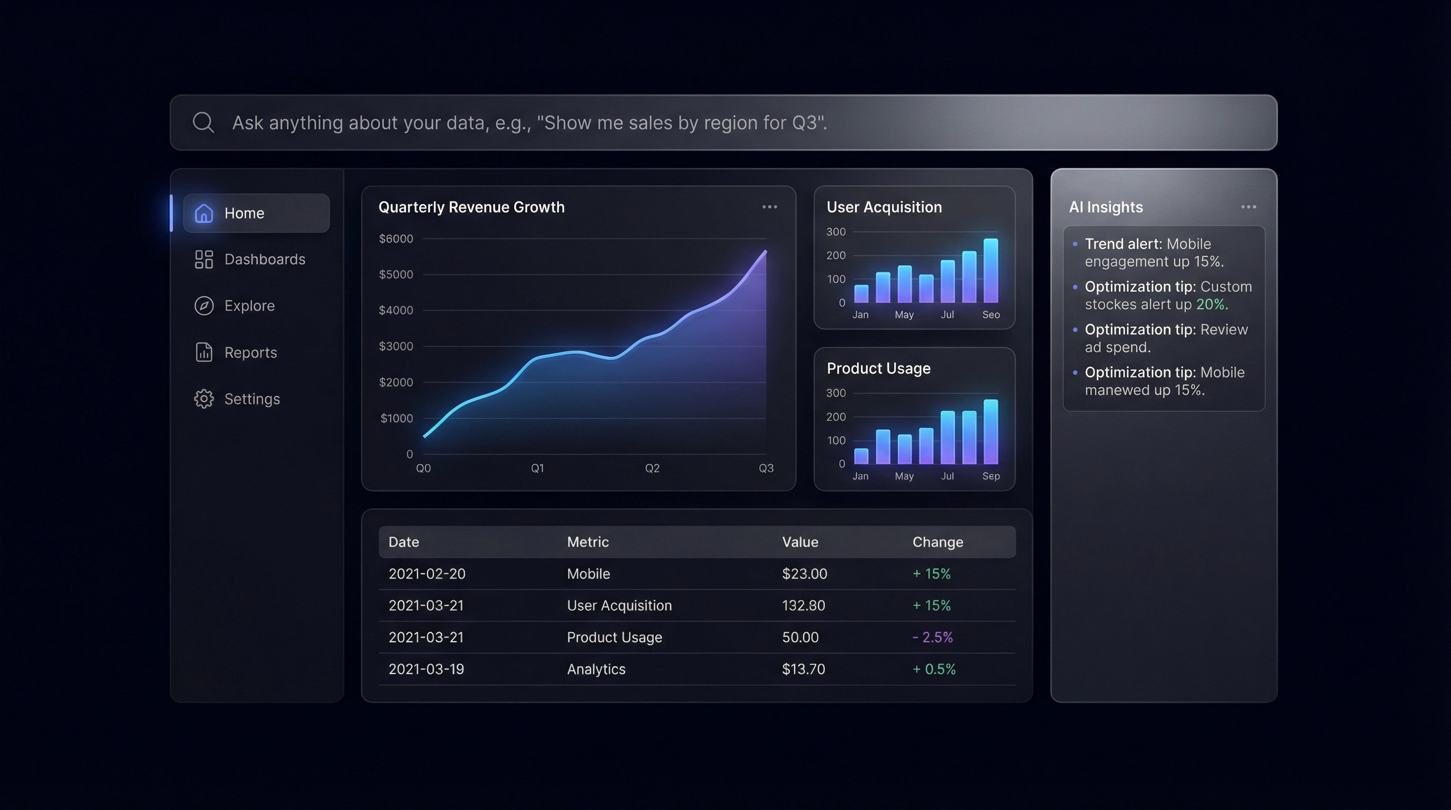This screenshot has width=1451, height=810.
Task: Click the Reports document icon
Action: pos(204,353)
